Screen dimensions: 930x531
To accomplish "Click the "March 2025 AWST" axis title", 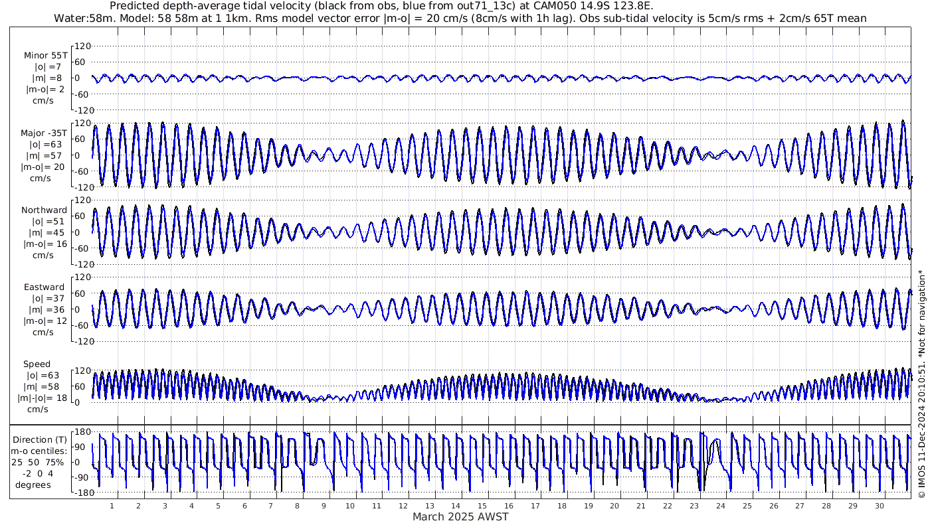I will point(460,516).
